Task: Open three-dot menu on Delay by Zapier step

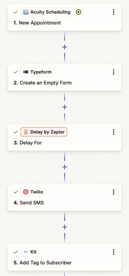Action: [x=114, y=132]
